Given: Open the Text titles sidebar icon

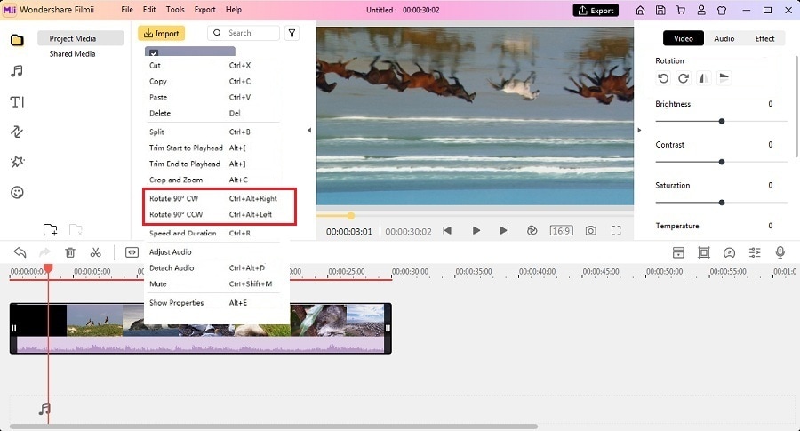Looking at the screenshot, I should click(x=17, y=101).
